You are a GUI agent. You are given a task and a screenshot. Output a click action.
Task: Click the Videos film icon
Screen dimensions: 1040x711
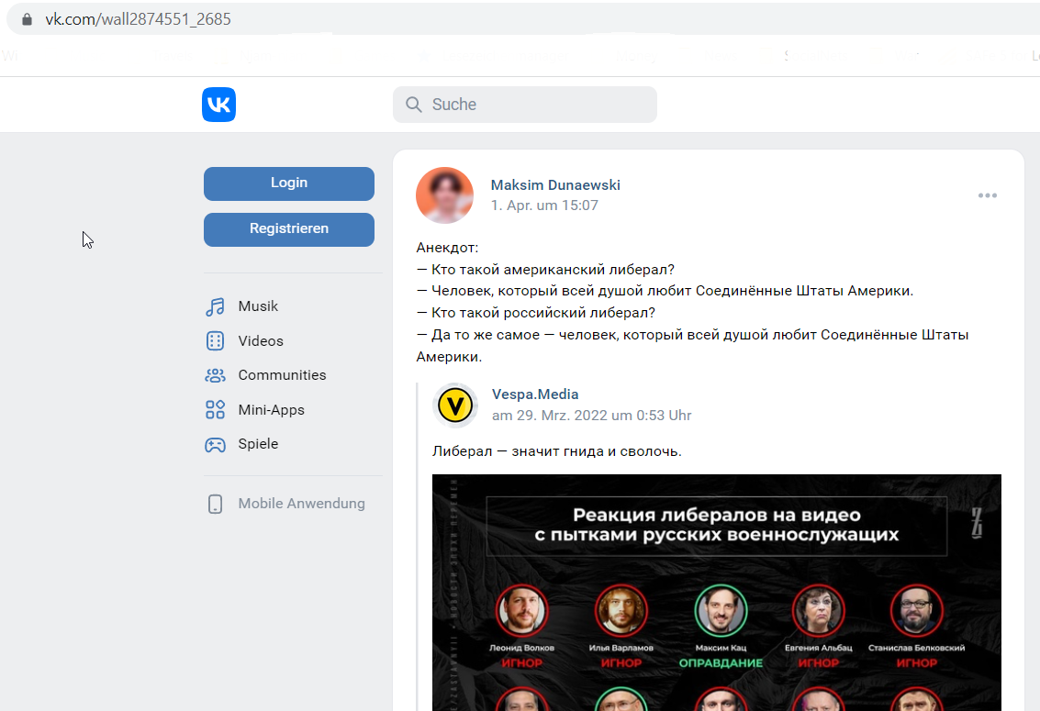pos(215,340)
